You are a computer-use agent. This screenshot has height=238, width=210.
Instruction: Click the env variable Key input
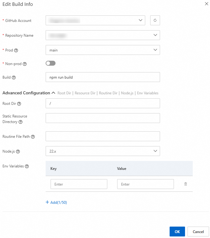79,184
